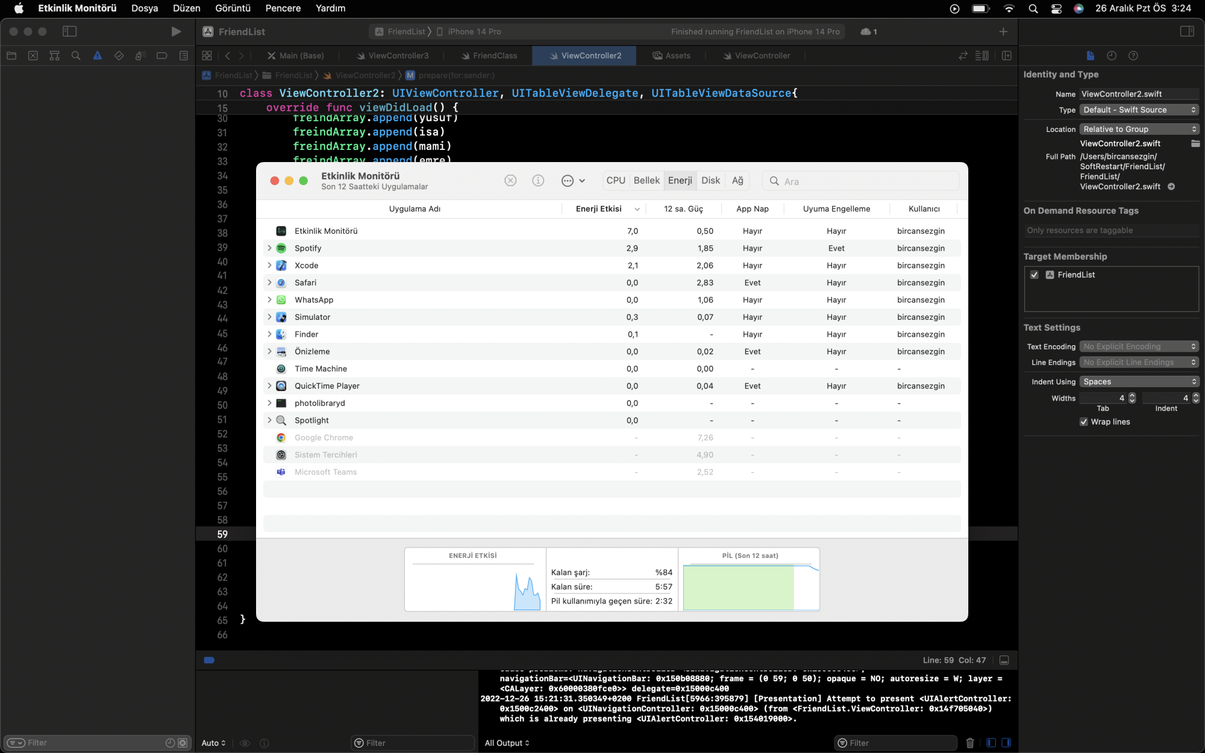
Task: Switch to Bellek tab
Action: click(646, 180)
